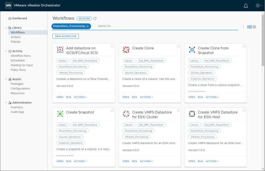
Task: Collapse the Library section
Action: tap(6, 28)
